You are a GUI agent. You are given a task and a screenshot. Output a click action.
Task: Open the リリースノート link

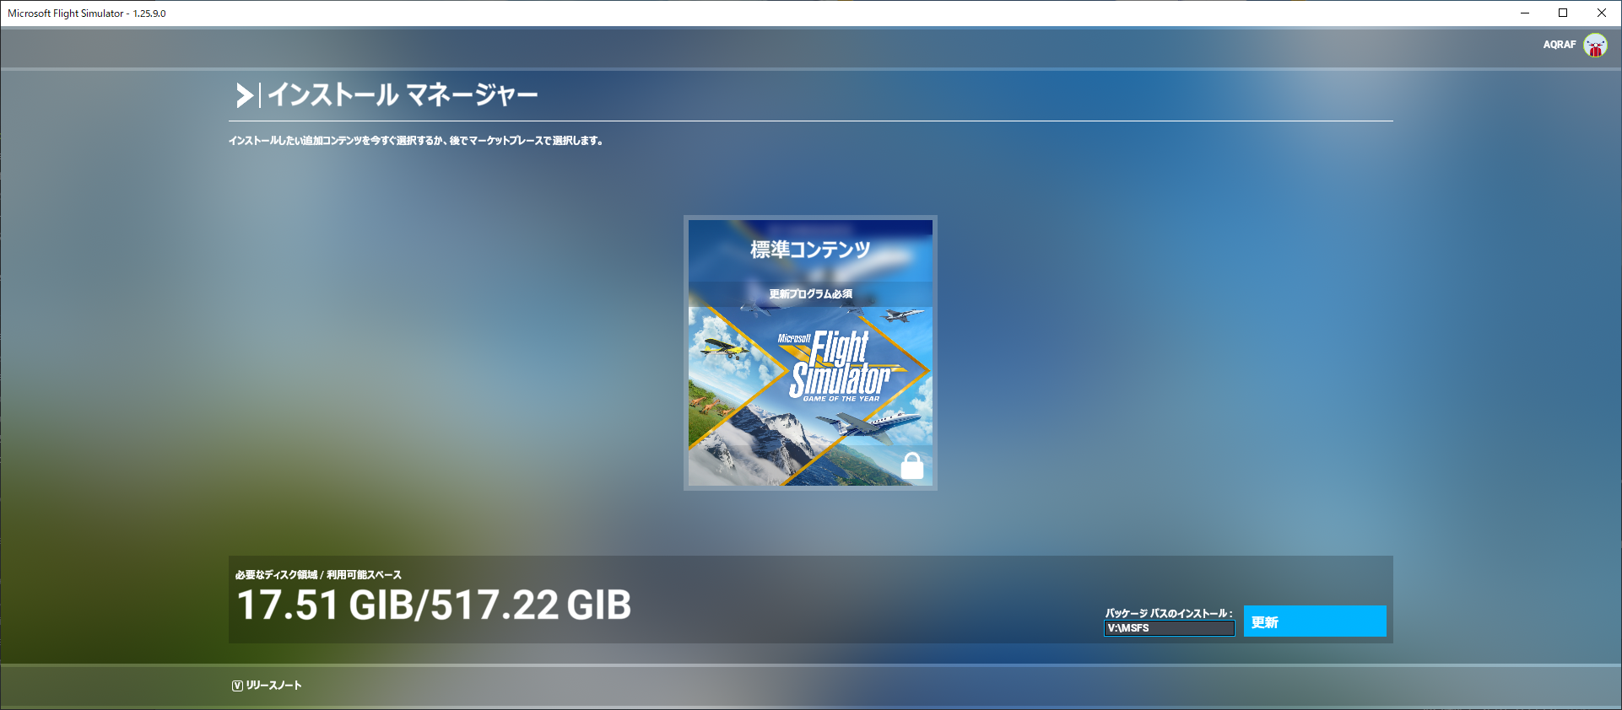click(273, 686)
